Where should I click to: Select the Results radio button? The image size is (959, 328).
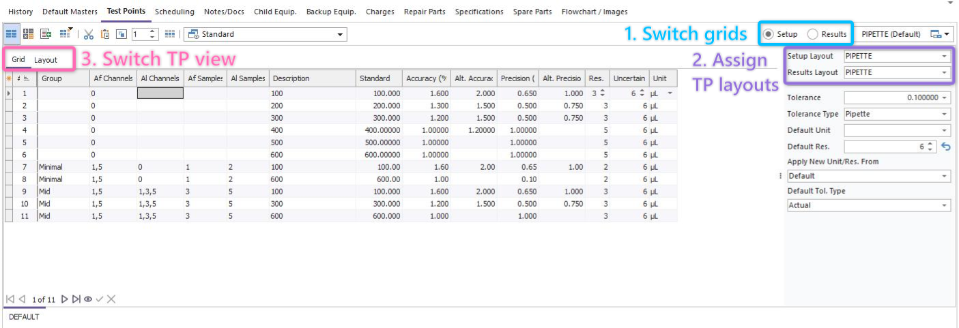tap(812, 34)
